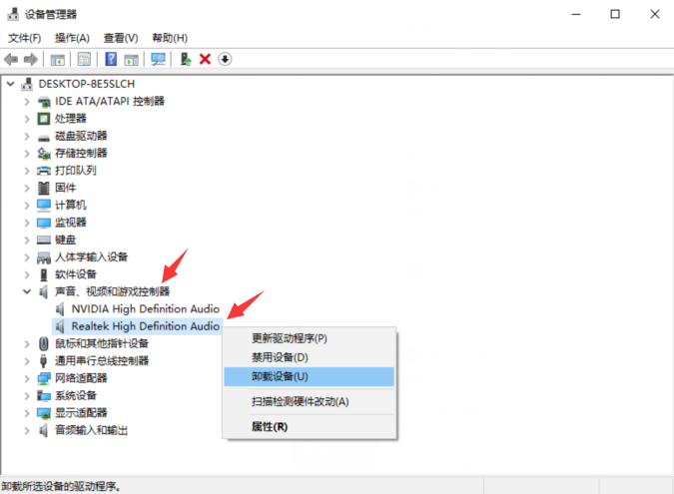Click the 键盘 keyboard icon
Screen dimensions: 674x494
coord(44,241)
